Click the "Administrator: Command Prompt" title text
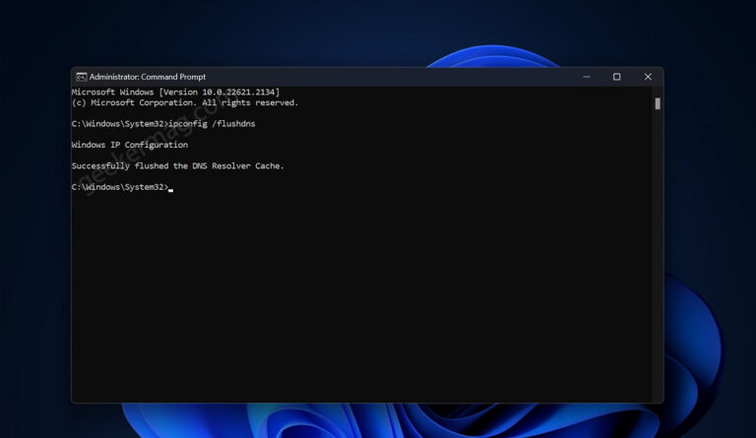Image resolution: width=756 pixels, height=438 pixels. (148, 77)
